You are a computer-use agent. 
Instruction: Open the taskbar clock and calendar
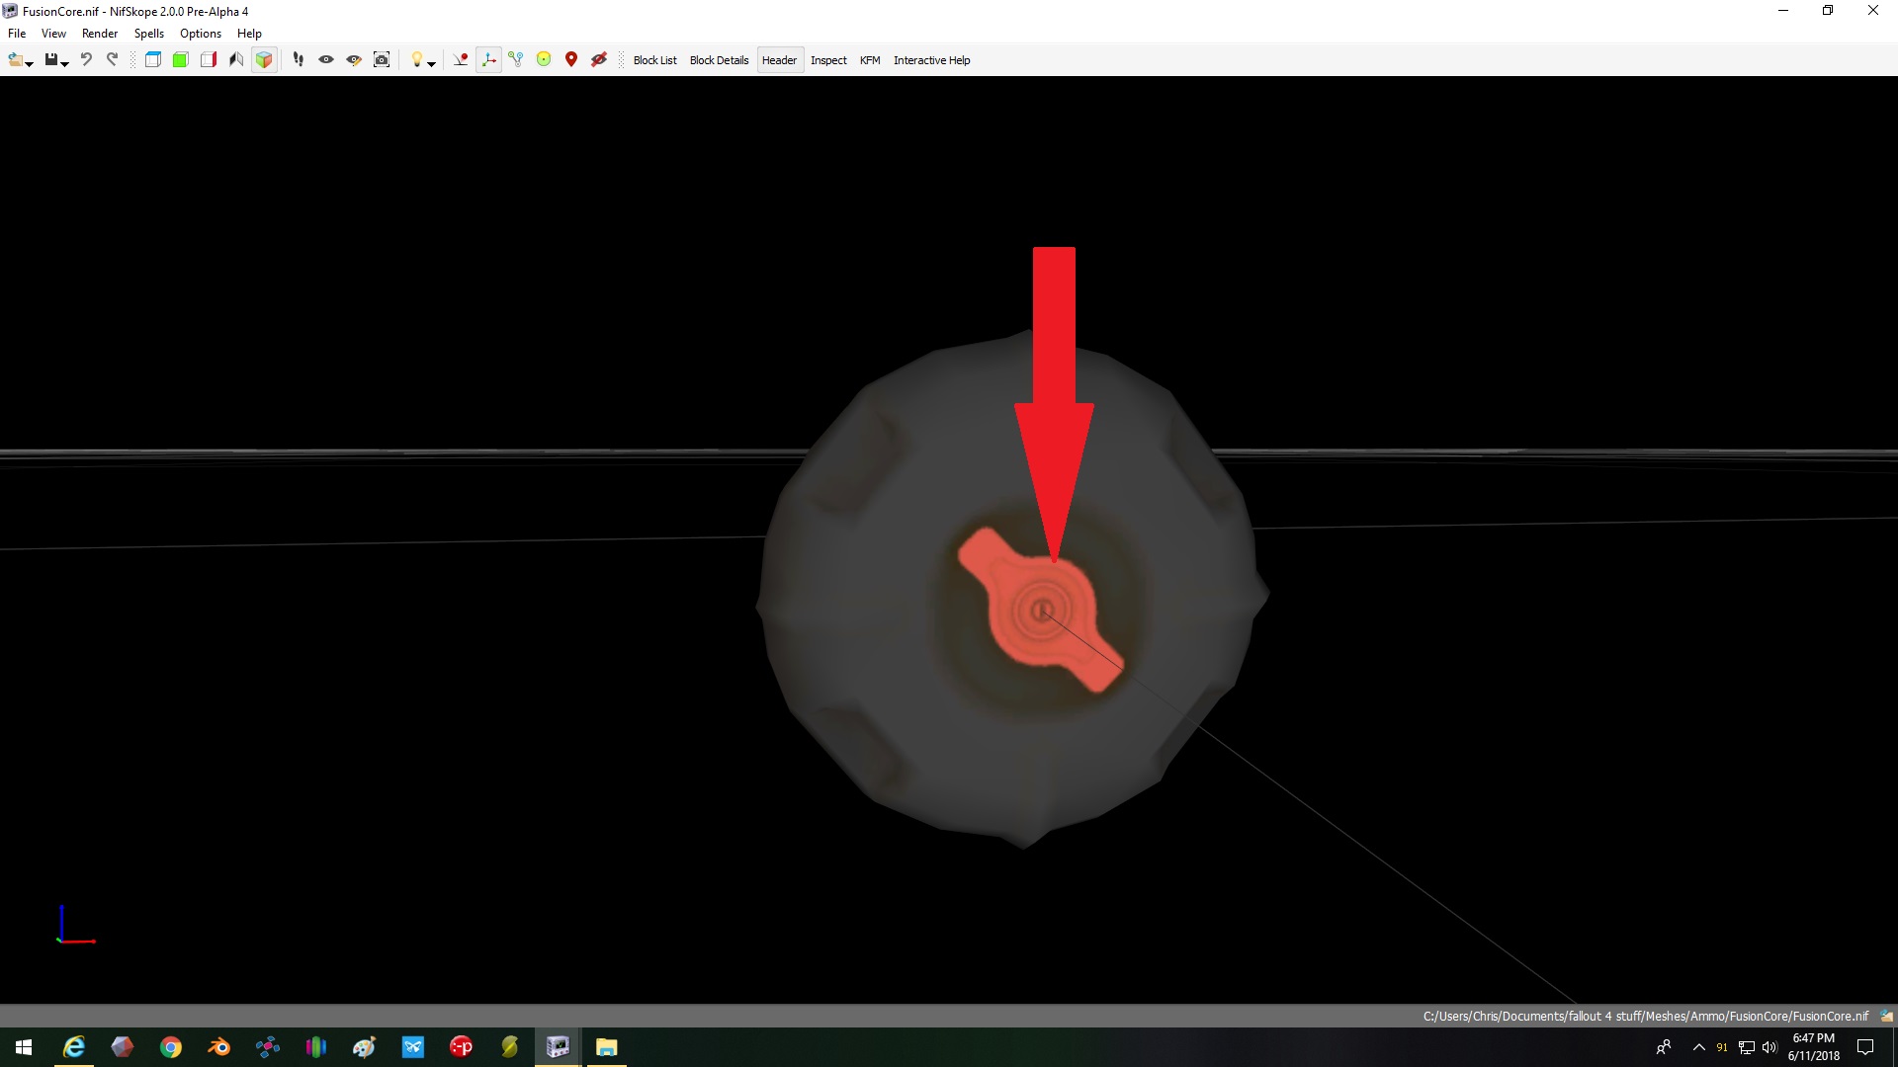1813,1047
